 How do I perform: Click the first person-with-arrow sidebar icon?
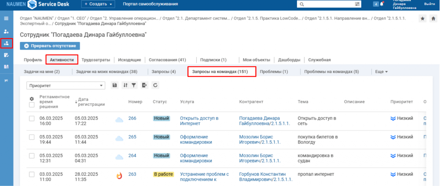[x=6, y=31]
